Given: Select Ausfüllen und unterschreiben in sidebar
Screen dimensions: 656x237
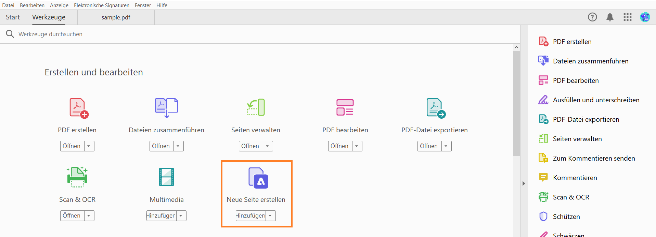Looking at the screenshot, I should click(596, 100).
